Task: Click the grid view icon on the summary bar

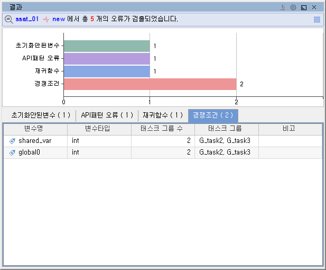Action: coord(317,20)
